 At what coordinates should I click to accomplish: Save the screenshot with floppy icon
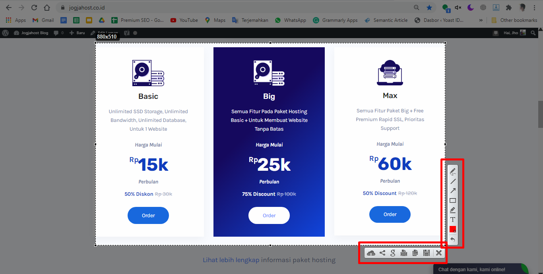pyautogui.click(x=426, y=253)
